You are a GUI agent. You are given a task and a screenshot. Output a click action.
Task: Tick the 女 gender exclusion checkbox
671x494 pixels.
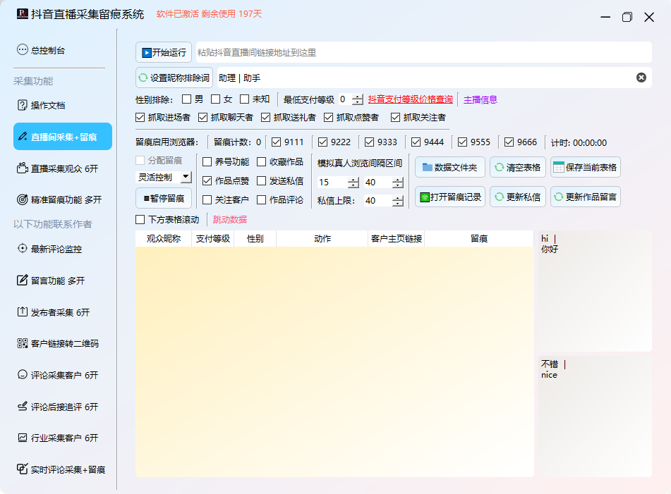216,99
